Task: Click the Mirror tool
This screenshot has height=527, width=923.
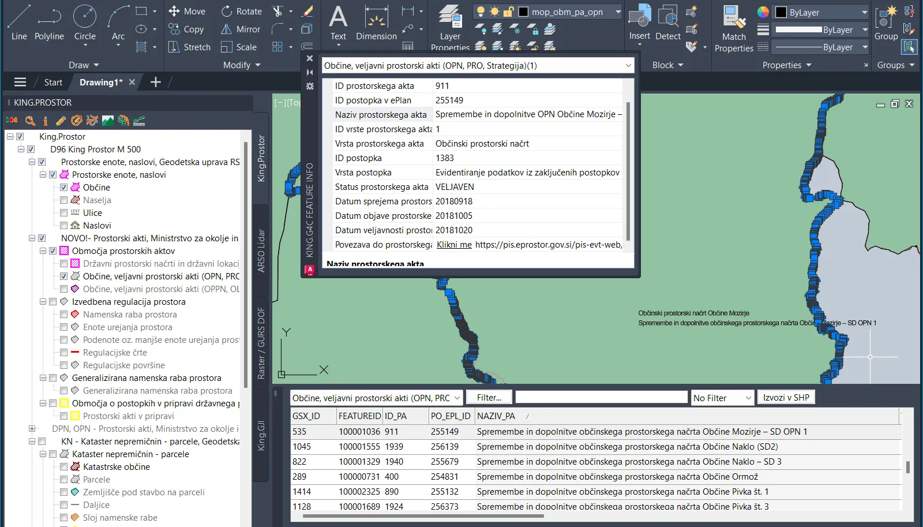Action: [x=241, y=29]
